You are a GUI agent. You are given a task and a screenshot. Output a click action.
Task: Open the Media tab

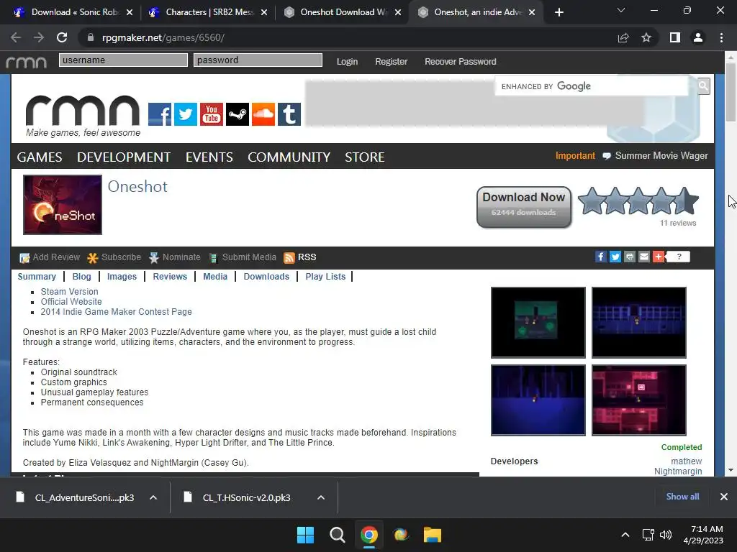pyautogui.click(x=215, y=277)
